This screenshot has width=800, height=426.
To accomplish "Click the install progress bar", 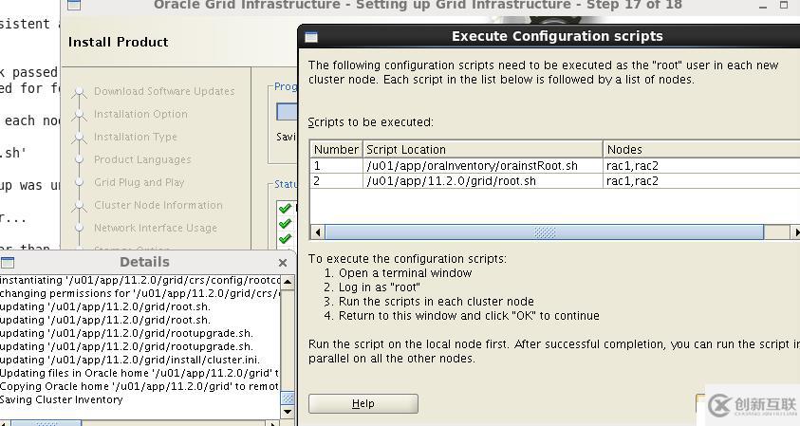I will [287, 112].
